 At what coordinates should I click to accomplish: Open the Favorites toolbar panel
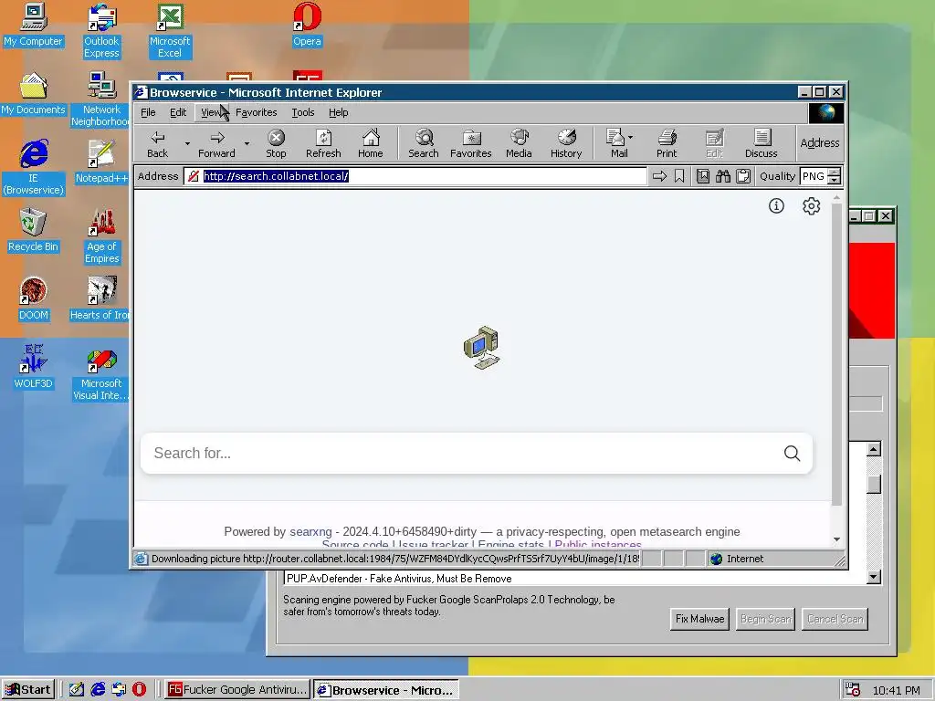[x=470, y=143]
